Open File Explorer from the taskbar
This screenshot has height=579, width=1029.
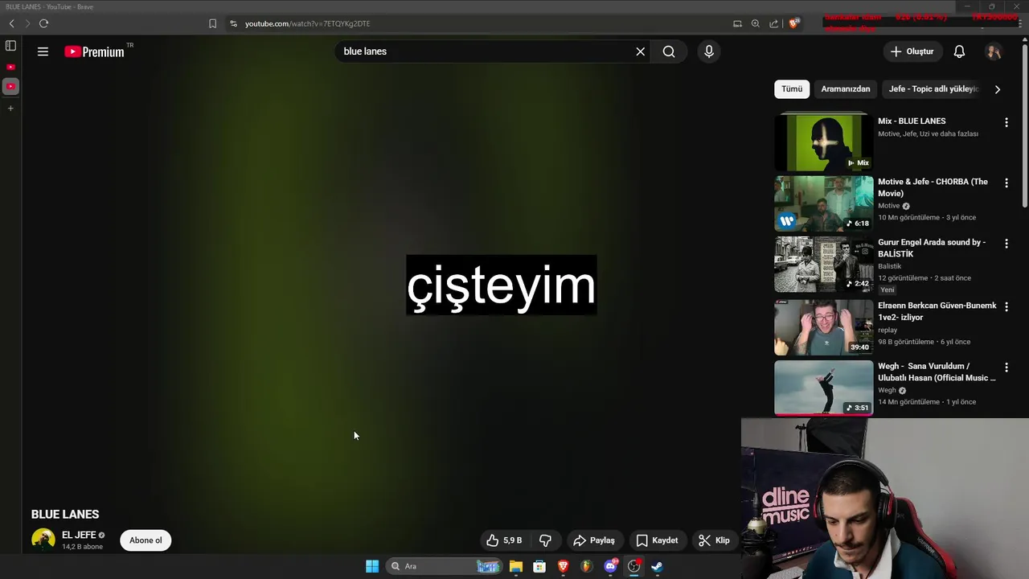click(x=516, y=566)
